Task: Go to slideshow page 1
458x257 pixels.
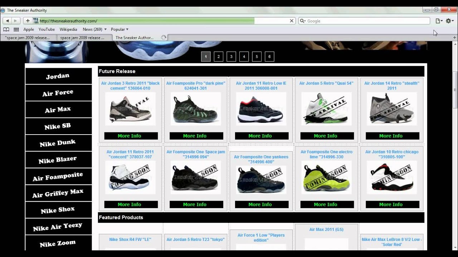Action: (206, 56)
